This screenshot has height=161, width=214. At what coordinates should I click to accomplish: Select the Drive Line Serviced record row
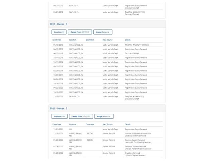click(107, 154)
